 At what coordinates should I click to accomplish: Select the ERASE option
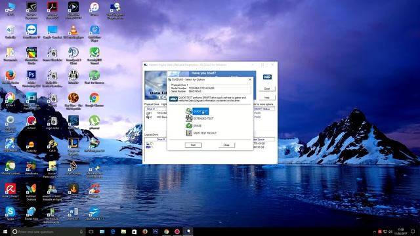click(194, 126)
